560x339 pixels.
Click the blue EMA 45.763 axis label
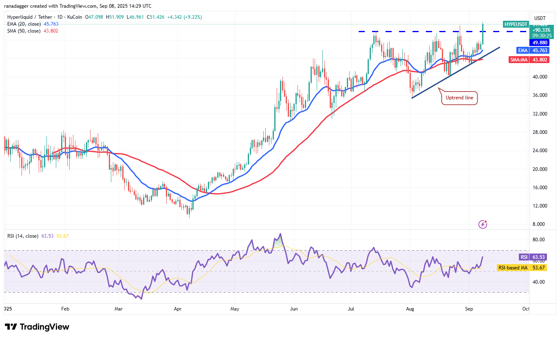pos(534,50)
